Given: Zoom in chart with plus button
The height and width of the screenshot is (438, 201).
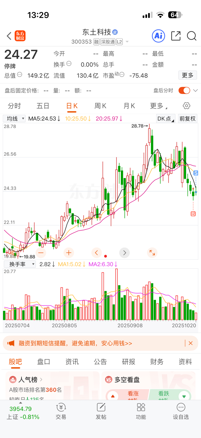Looking at the screenshot, I should (x=69, y=253).
